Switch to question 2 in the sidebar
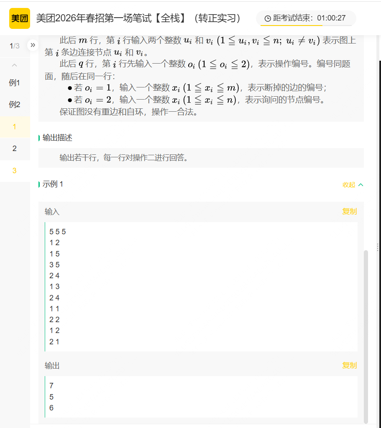The height and width of the screenshot is (428, 381). click(x=15, y=148)
